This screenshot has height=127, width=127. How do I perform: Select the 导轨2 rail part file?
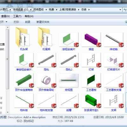click(x=69, y=62)
